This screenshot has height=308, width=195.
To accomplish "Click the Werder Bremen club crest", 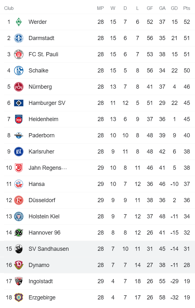I will click(19, 22).
